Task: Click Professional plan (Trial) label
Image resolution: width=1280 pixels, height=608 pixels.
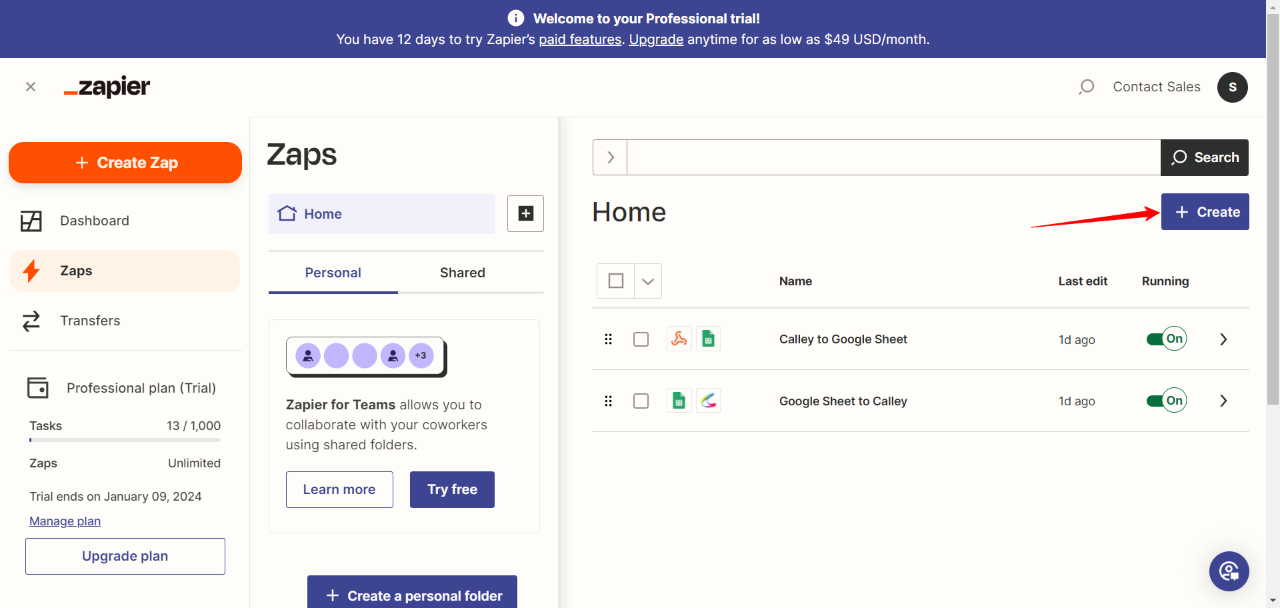Action: coord(141,388)
